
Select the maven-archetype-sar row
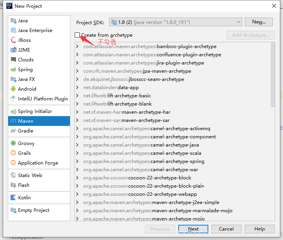click(x=172, y=120)
